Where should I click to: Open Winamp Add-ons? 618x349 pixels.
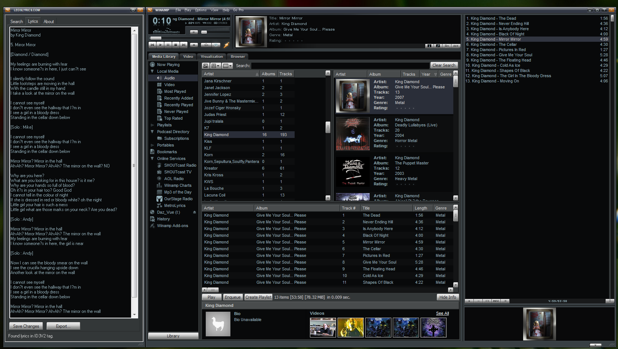pos(173,226)
